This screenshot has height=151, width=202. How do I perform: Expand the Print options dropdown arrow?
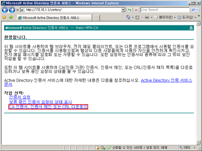point(151,17)
